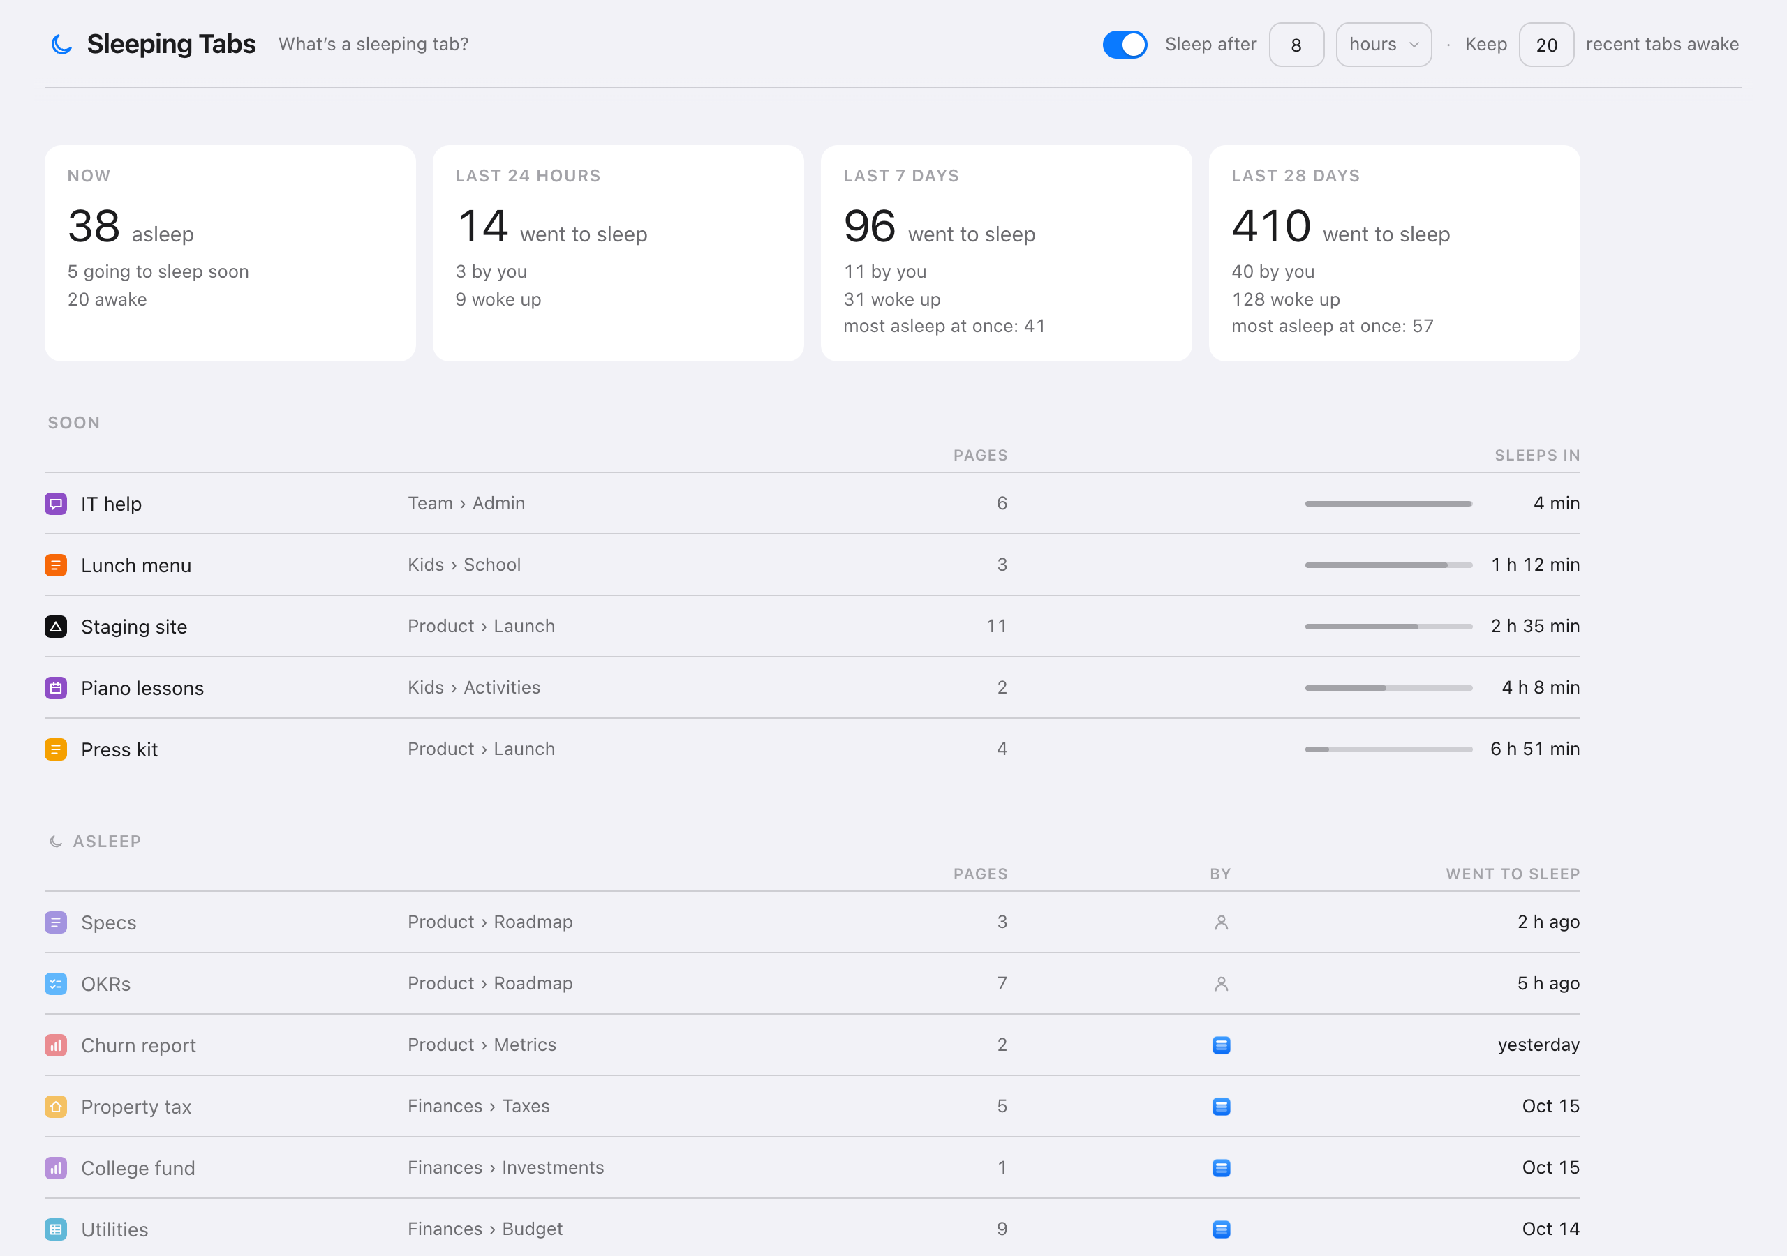Click the Finances › Investments path text

click(506, 1168)
